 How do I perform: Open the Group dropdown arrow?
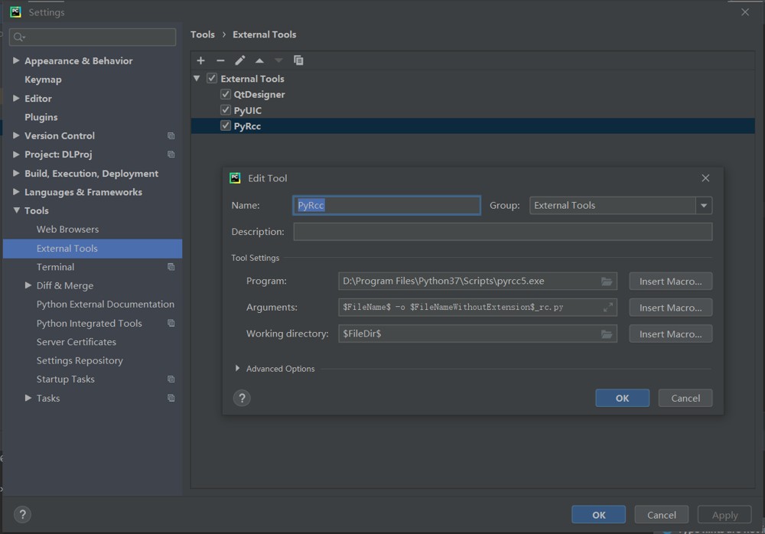click(704, 206)
